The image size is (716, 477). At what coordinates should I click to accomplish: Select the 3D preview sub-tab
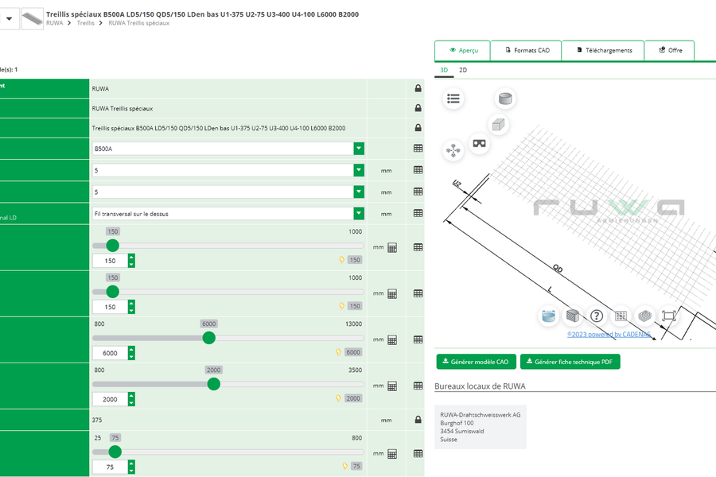[444, 70]
